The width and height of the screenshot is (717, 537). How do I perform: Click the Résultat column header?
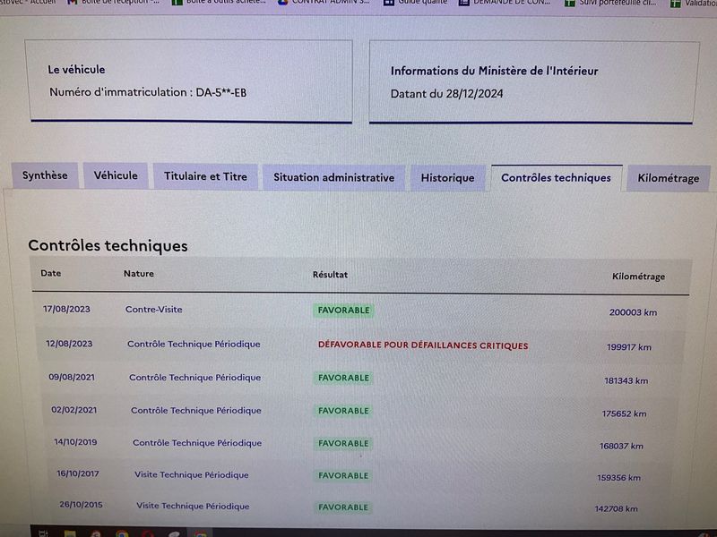coord(330,275)
